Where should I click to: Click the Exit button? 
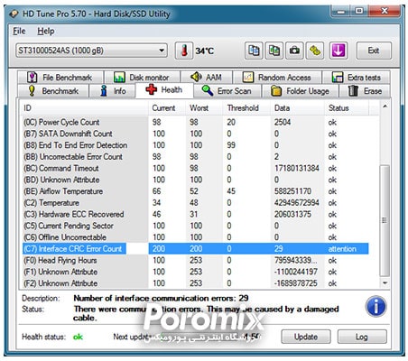tap(374, 51)
